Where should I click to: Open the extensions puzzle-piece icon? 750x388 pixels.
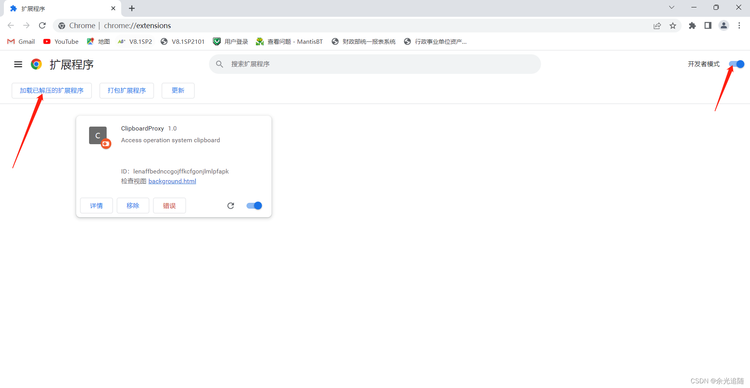coord(693,25)
